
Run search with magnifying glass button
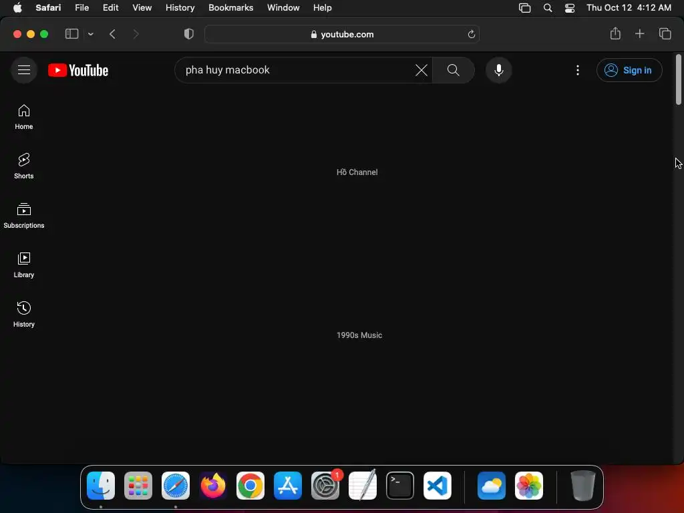pos(454,69)
